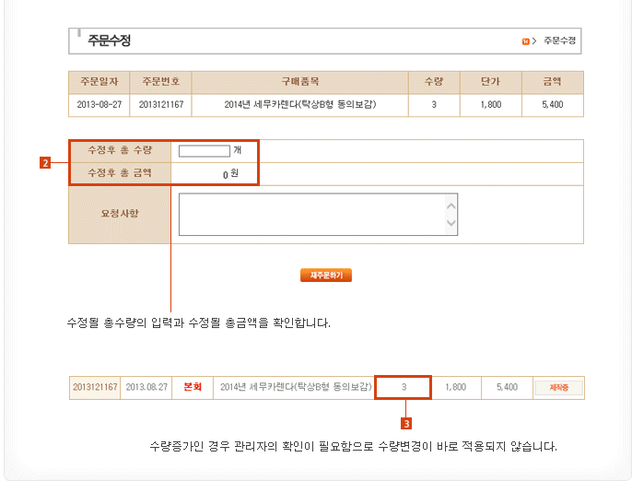Click the 요청사항 textarea scroll up arrow
Image resolution: width=632 pixels, height=481 pixels.
tap(451, 202)
